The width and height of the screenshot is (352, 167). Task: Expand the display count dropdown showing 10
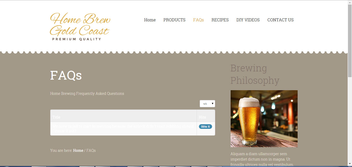pyautogui.click(x=207, y=104)
